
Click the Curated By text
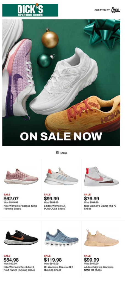(x=102, y=10)
